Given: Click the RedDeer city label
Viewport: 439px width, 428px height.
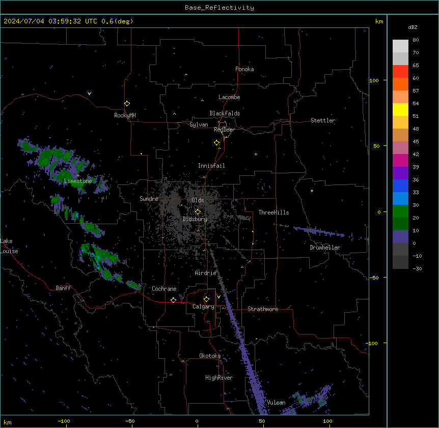Looking at the screenshot, I should point(224,130).
